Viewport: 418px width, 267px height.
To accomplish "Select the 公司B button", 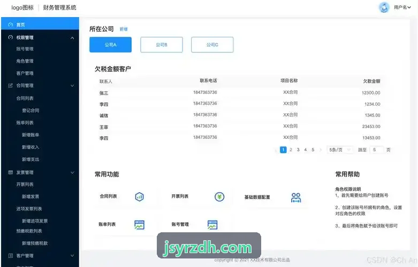I will pos(162,45).
